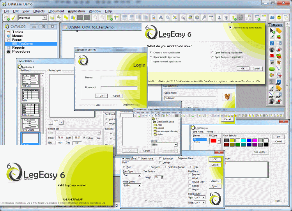Open the Normal style dropdown in toolbar

[x=44, y=18]
